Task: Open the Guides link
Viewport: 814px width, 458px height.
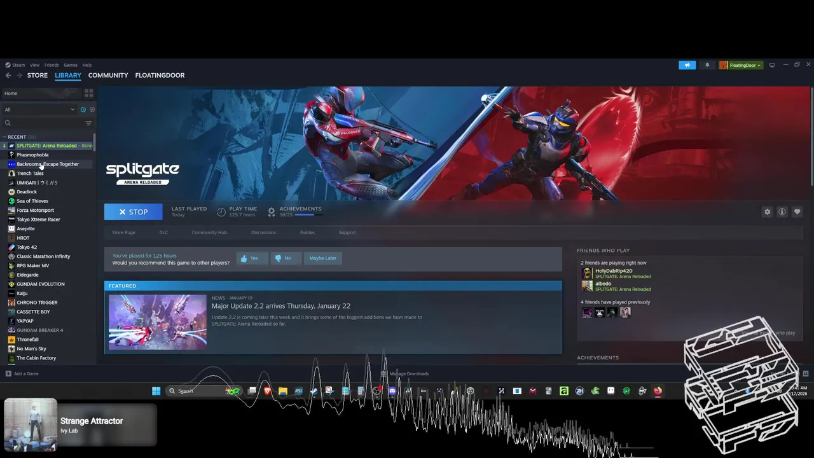Action: [307, 232]
